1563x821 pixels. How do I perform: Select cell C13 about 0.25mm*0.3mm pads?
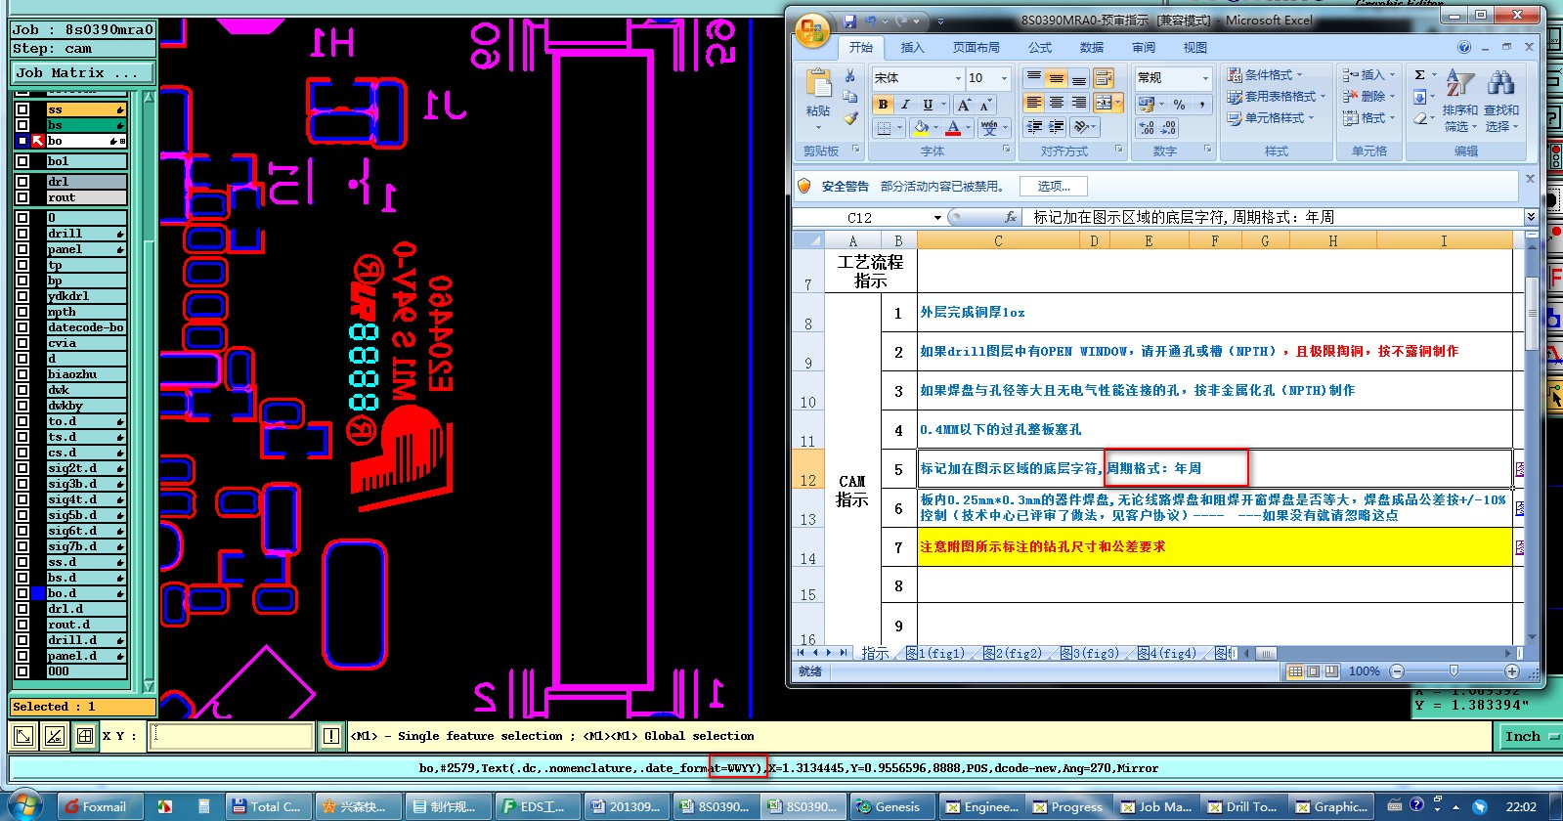(1214, 508)
